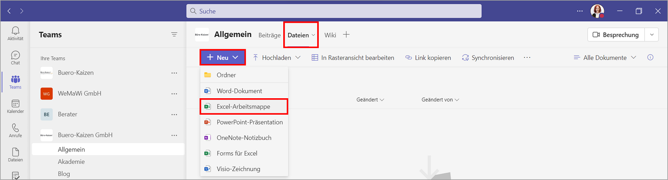This screenshot has width=668, height=180.
Task: Click the Buero-Kaizen team logo
Action: coord(47,72)
